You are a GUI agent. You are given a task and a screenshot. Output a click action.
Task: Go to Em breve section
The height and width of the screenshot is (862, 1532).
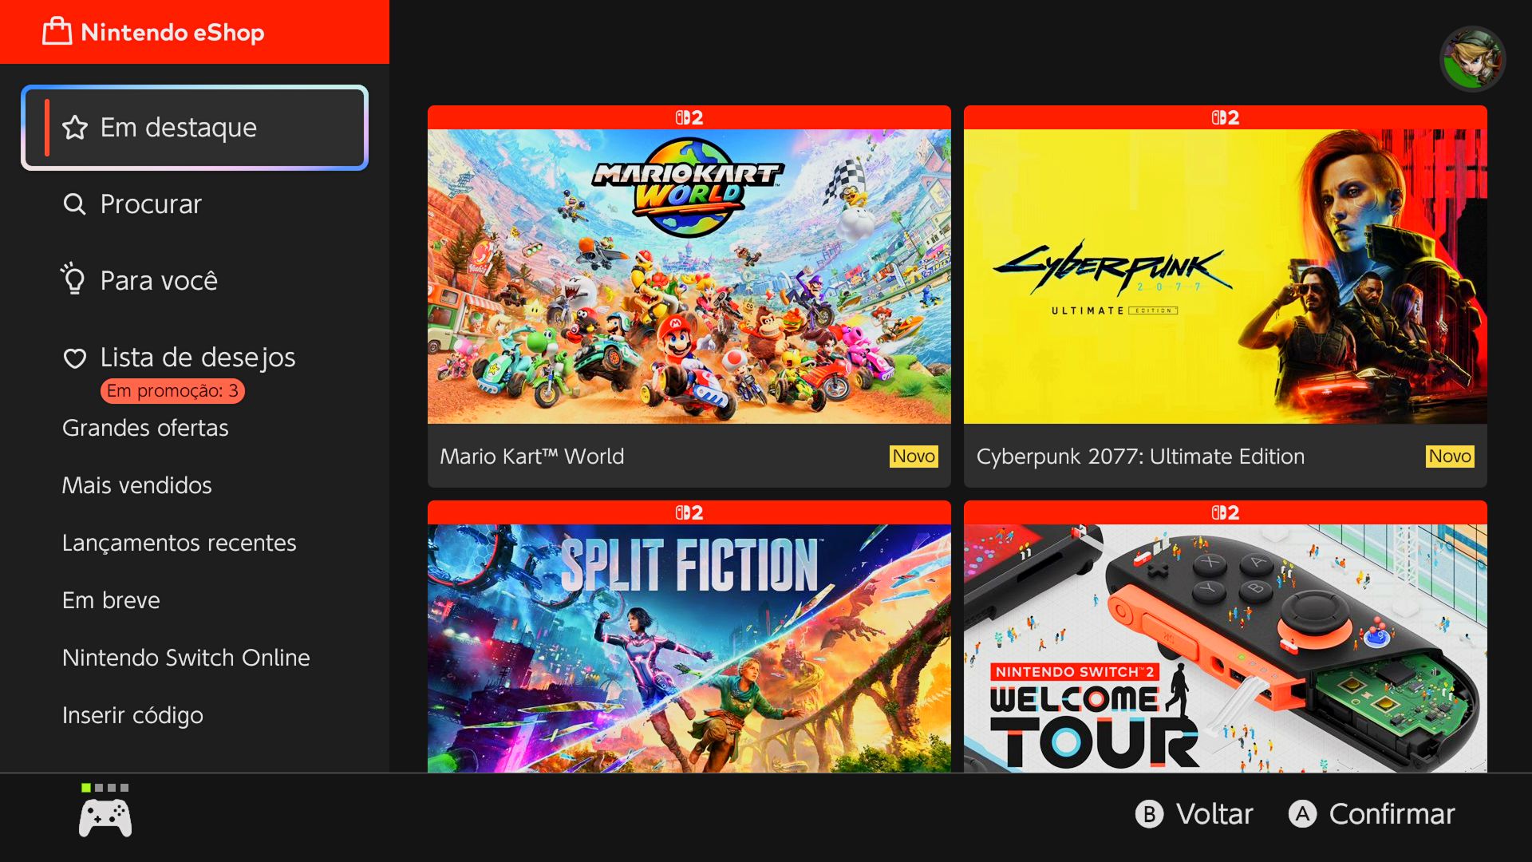(x=111, y=600)
